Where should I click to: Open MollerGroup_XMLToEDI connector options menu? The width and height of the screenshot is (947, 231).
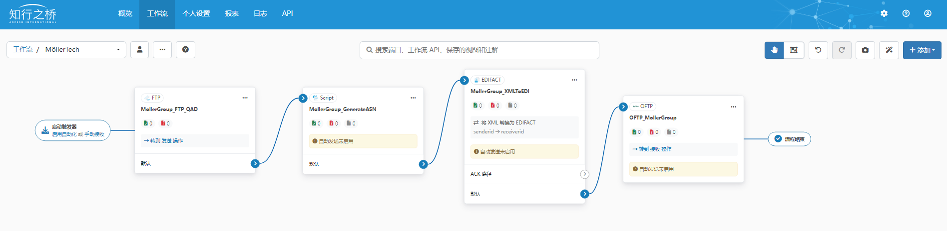(574, 80)
